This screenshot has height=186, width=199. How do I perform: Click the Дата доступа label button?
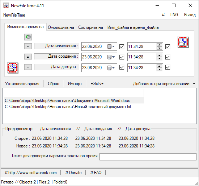tap(56, 67)
